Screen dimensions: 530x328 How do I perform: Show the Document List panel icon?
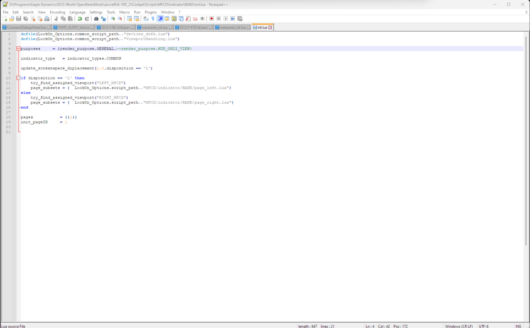pos(181,19)
